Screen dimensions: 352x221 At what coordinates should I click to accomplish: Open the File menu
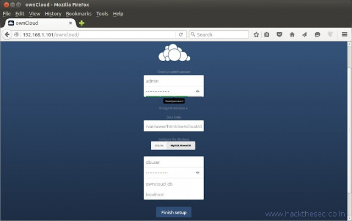click(7, 14)
